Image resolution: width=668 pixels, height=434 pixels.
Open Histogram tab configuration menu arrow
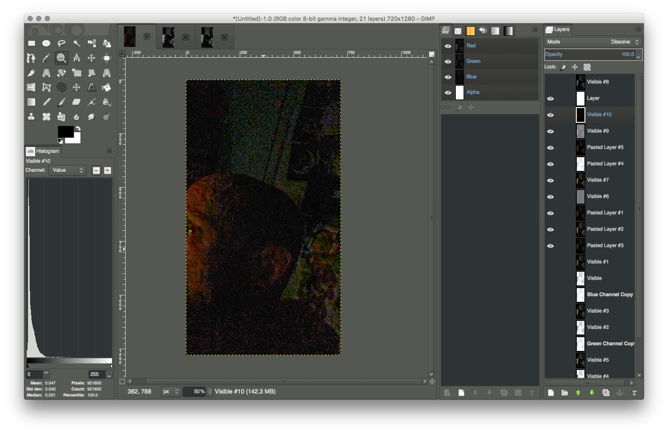tap(109, 151)
